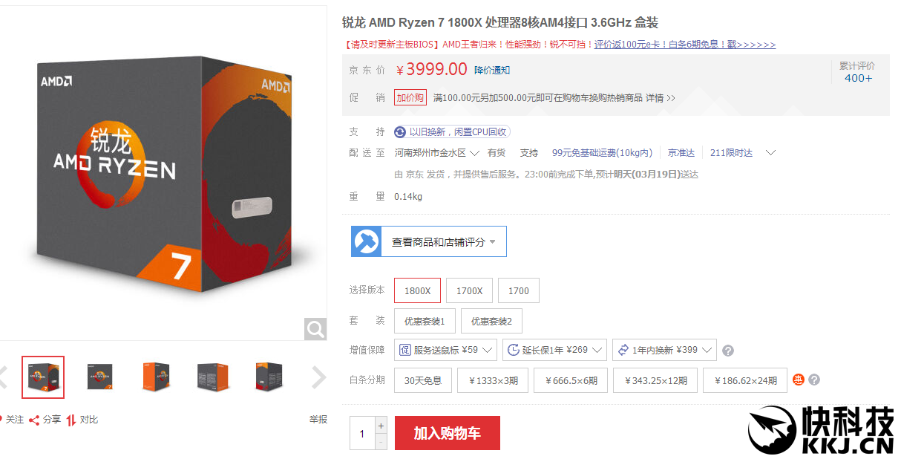Select the 1700 version option

tap(519, 290)
